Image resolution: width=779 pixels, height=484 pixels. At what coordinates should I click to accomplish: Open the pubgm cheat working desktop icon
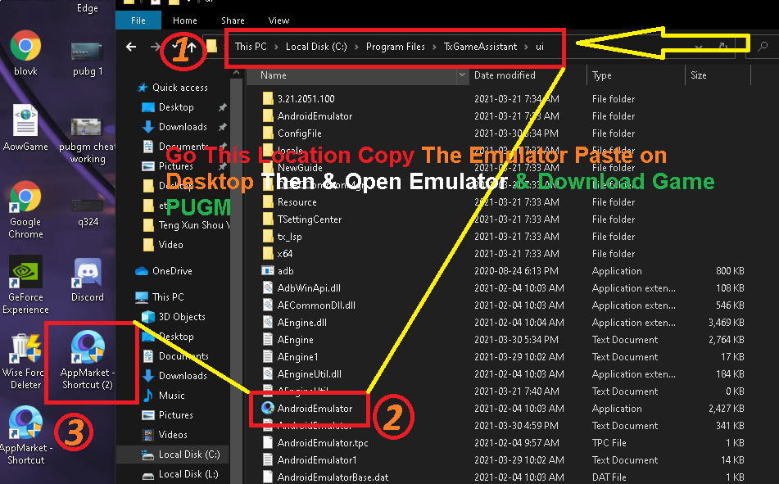[88, 140]
